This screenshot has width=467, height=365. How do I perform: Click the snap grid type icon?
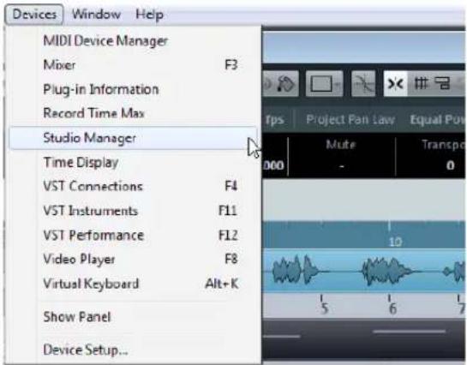421,84
